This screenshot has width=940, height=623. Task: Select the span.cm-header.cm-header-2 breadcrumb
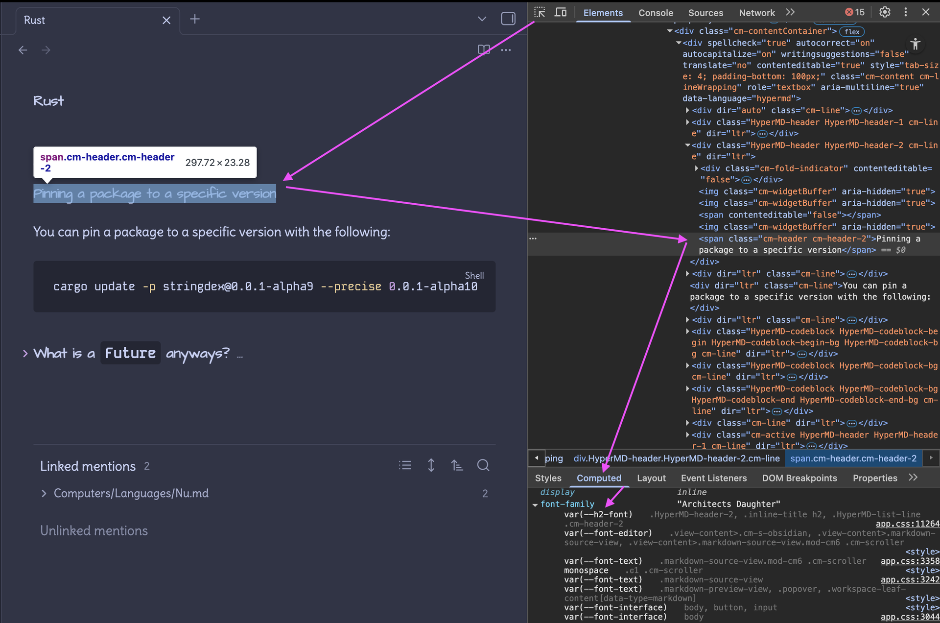coord(854,458)
